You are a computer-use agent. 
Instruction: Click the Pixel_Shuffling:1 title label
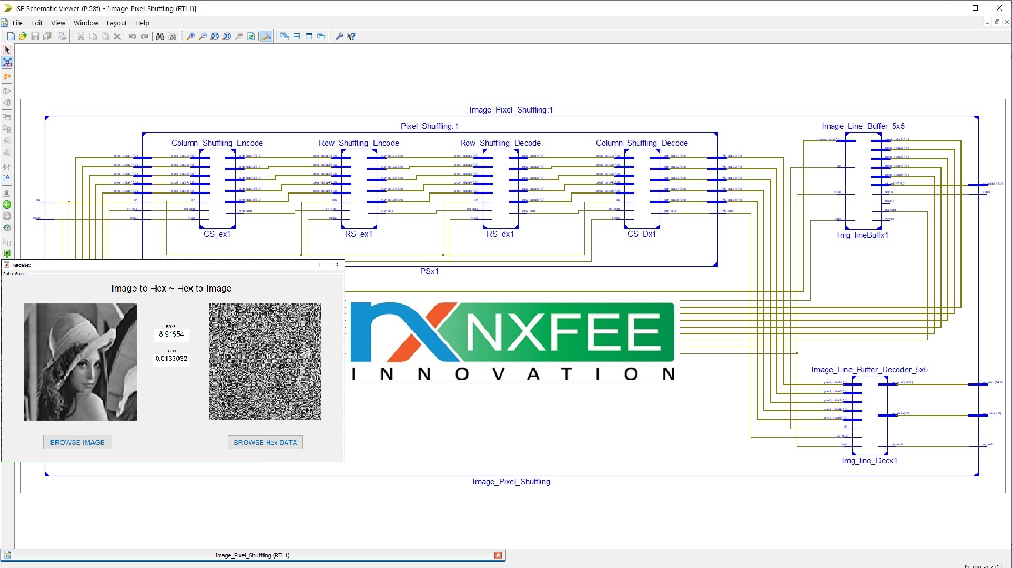coord(429,126)
